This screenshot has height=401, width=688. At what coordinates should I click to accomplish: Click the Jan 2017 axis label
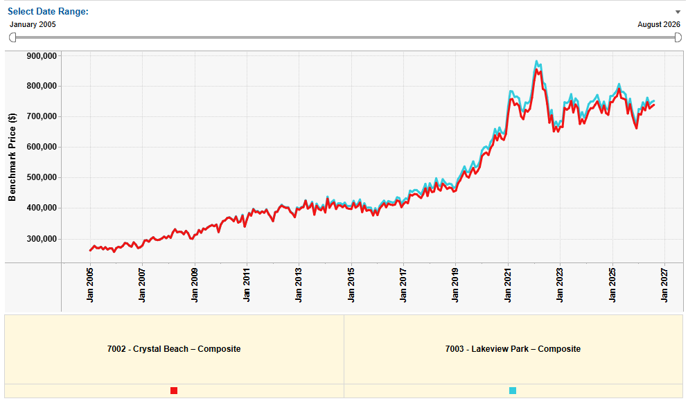pos(403,285)
